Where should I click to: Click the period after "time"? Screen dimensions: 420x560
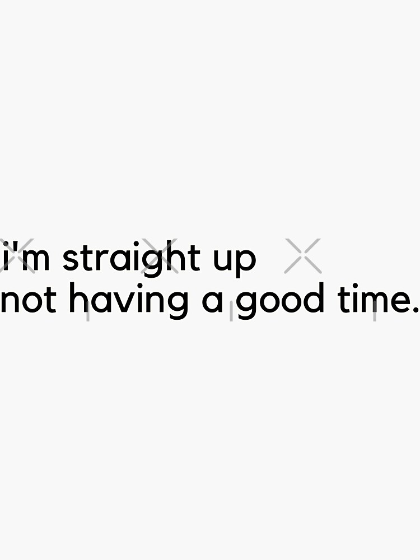pyautogui.click(x=414, y=310)
